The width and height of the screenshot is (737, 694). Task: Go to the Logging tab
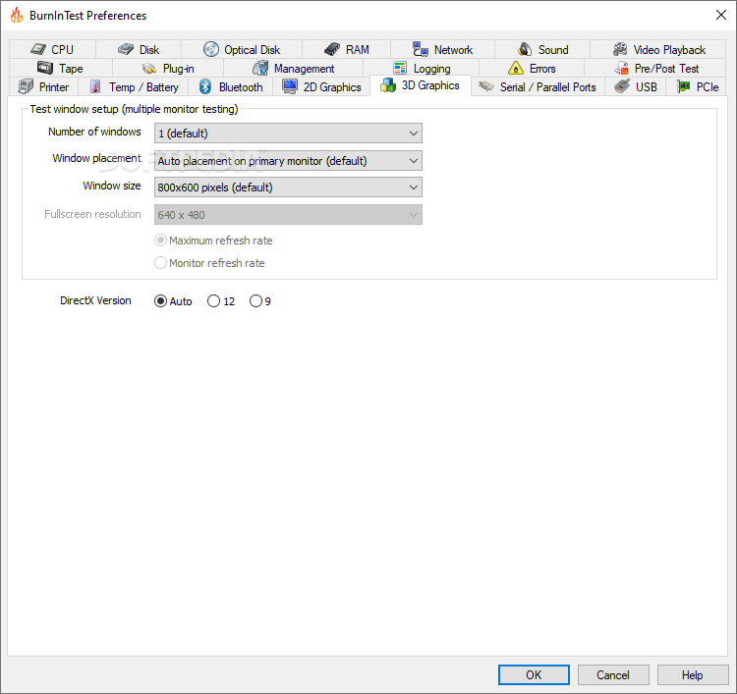[422, 68]
